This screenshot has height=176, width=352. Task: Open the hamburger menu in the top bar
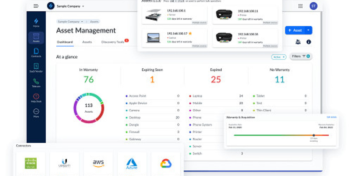tap(36, 6)
